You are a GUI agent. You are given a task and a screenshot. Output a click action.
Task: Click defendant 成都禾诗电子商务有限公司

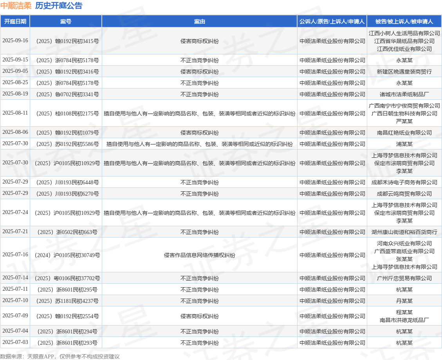(404, 182)
